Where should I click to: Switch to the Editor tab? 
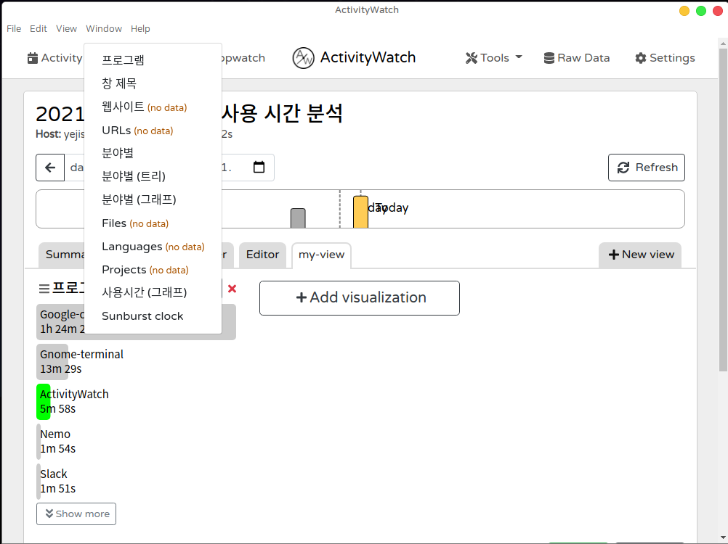[x=262, y=255]
